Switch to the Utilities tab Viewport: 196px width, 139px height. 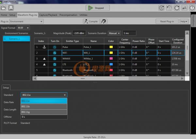pos(83,15)
